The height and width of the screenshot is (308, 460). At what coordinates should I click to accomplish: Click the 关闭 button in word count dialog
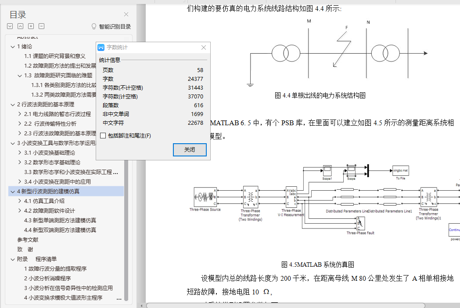[x=190, y=150]
